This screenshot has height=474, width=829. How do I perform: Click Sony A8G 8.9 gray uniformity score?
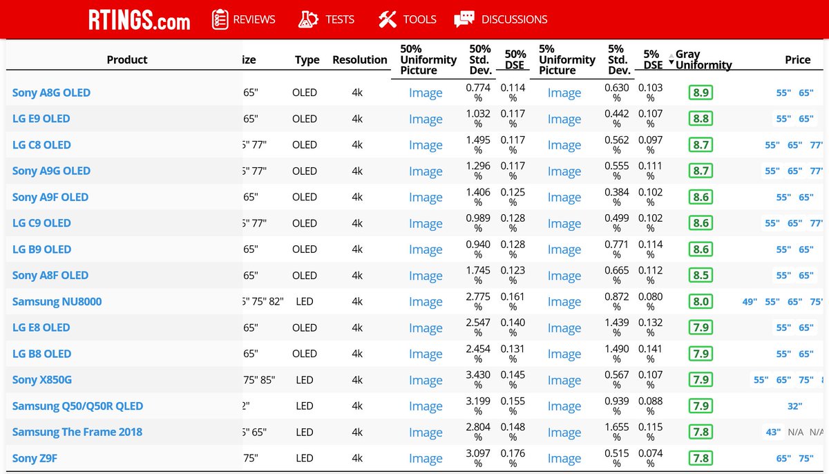(x=701, y=93)
